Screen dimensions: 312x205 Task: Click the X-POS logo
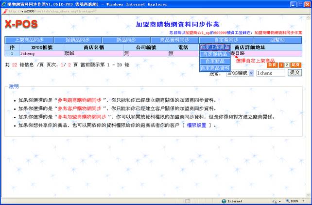(x=21, y=24)
